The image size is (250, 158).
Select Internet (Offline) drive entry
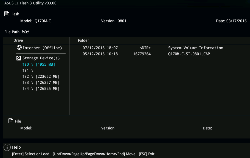tap(42, 48)
